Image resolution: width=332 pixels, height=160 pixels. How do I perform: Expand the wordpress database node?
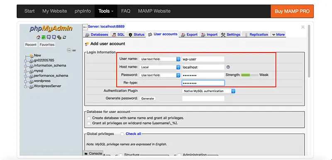click(x=25, y=81)
